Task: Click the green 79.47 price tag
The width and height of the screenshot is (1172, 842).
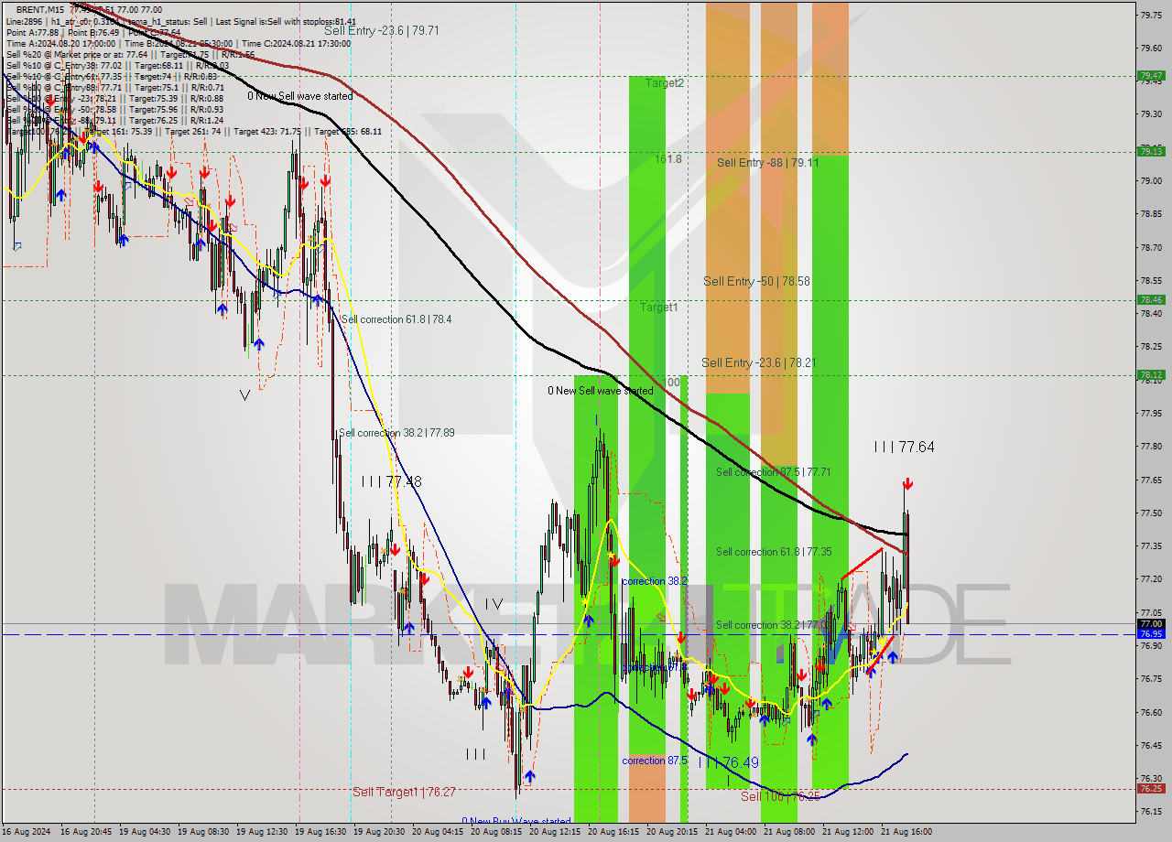Action: pos(1151,76)
